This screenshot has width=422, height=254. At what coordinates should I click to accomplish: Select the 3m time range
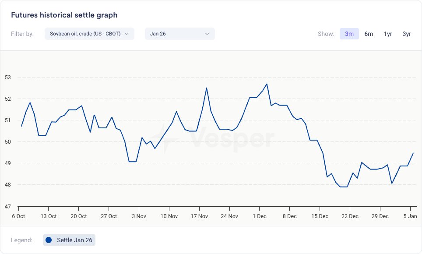[349, 34]
